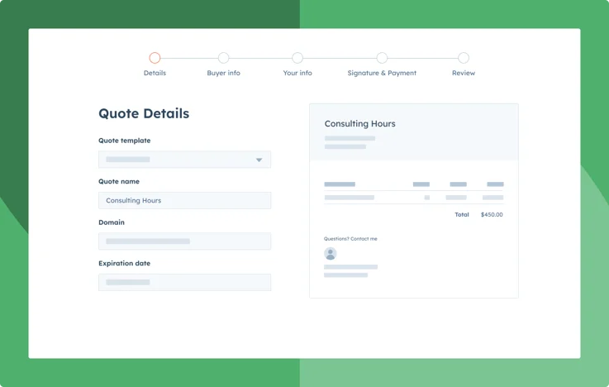Screen dimensions: 609x387
Task: Click the Consulting Hours preview title
Action: (359, 124)
